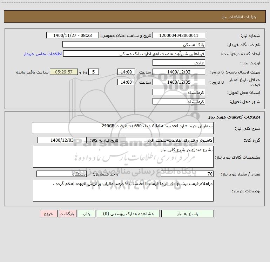Click the پاسخ به نیاز button
Viewport: 270px width, 262px height.
tap(188, 213)
